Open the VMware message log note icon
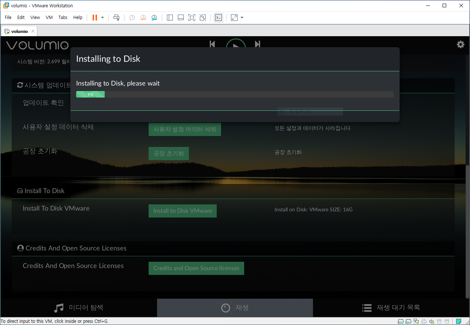The height and width of the screenshot is (325, 470). tap(459, 322)
